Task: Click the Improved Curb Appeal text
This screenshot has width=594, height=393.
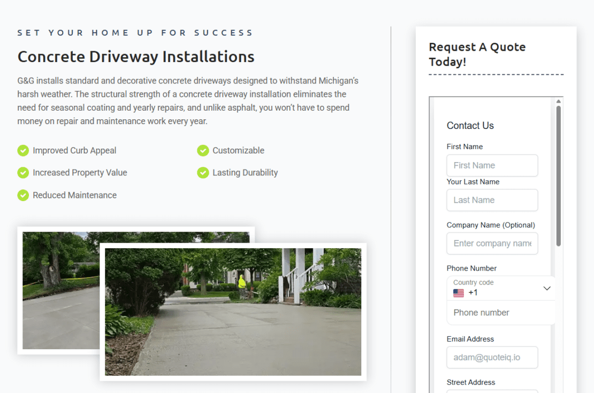Action: (x=74, y=151)
